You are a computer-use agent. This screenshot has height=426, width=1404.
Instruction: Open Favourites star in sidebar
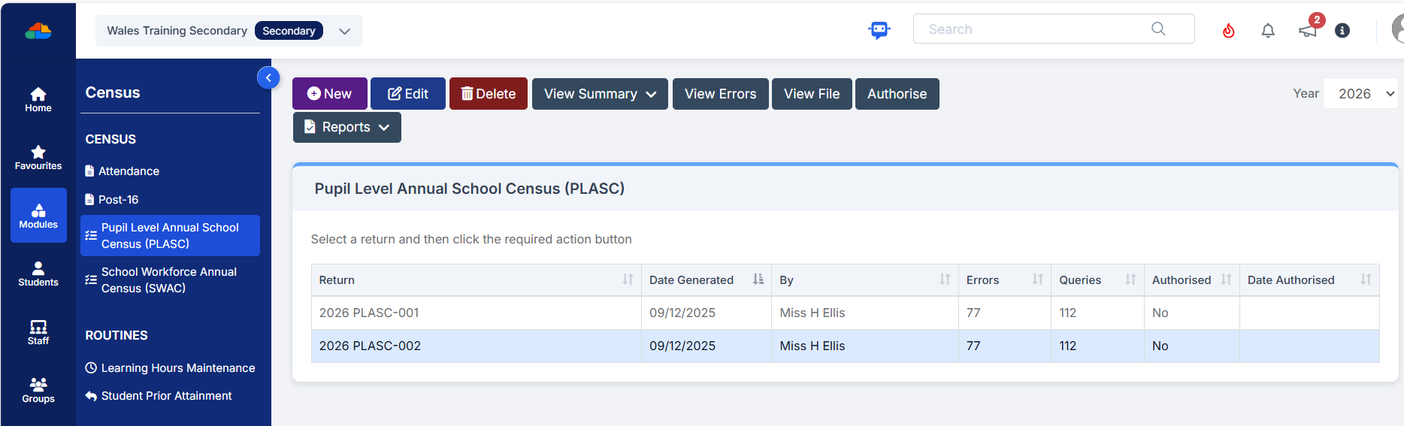(x=38, y=157)
